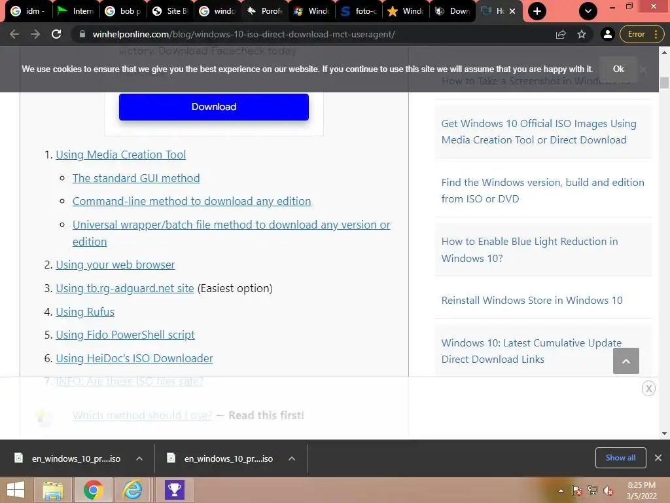Click the blue Download button

click(x=214, y=107)
